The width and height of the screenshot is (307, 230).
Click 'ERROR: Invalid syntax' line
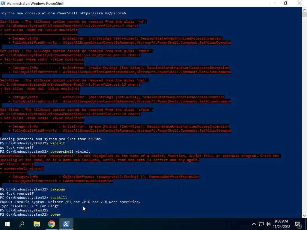(x=70, y=202)
